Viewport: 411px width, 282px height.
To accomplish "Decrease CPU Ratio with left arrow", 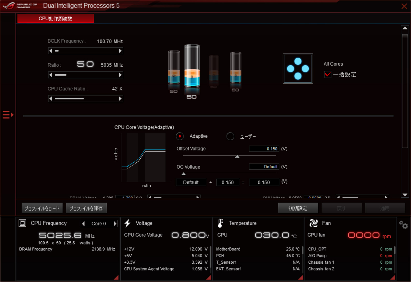I will coord(51,75).
